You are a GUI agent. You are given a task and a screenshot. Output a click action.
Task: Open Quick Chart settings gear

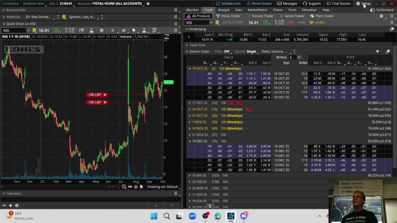point(102,30)
